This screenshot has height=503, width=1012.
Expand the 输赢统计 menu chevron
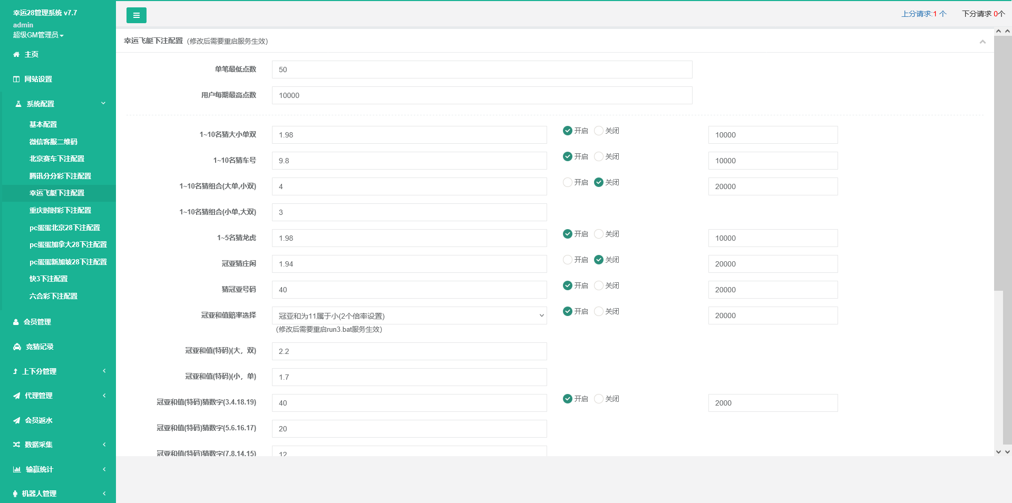(104, 469)
